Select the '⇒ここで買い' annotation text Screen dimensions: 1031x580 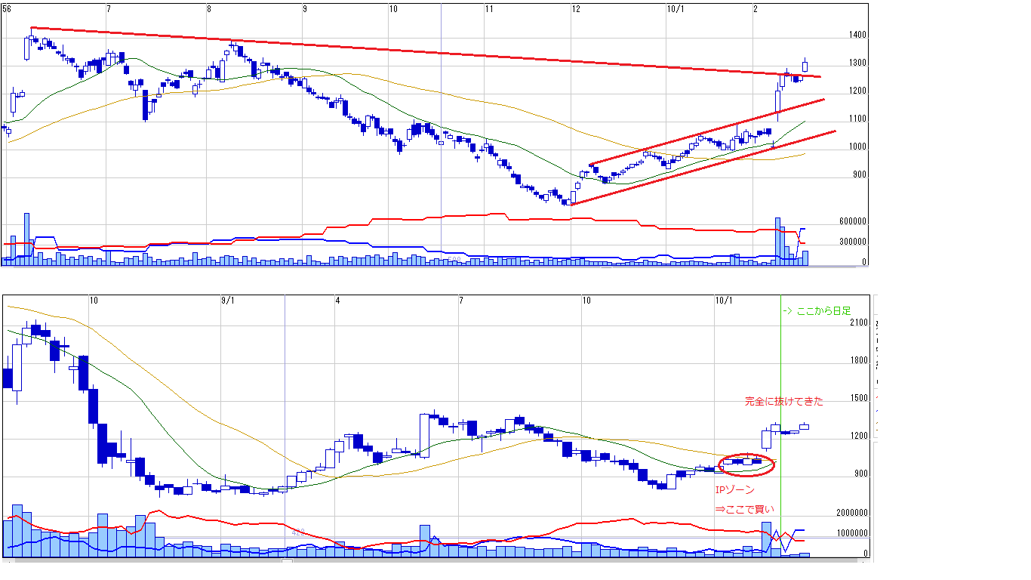(x=744, y=509)
